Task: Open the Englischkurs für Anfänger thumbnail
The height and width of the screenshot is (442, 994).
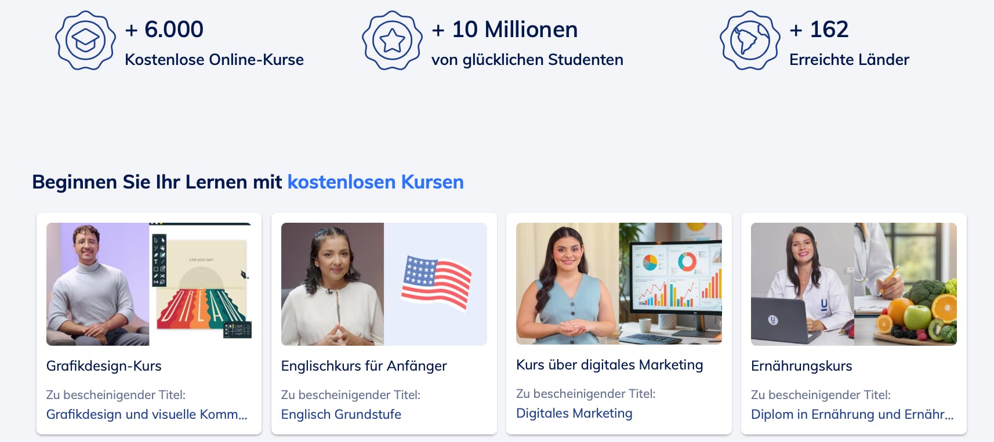Action: click(x=384, y=284)
